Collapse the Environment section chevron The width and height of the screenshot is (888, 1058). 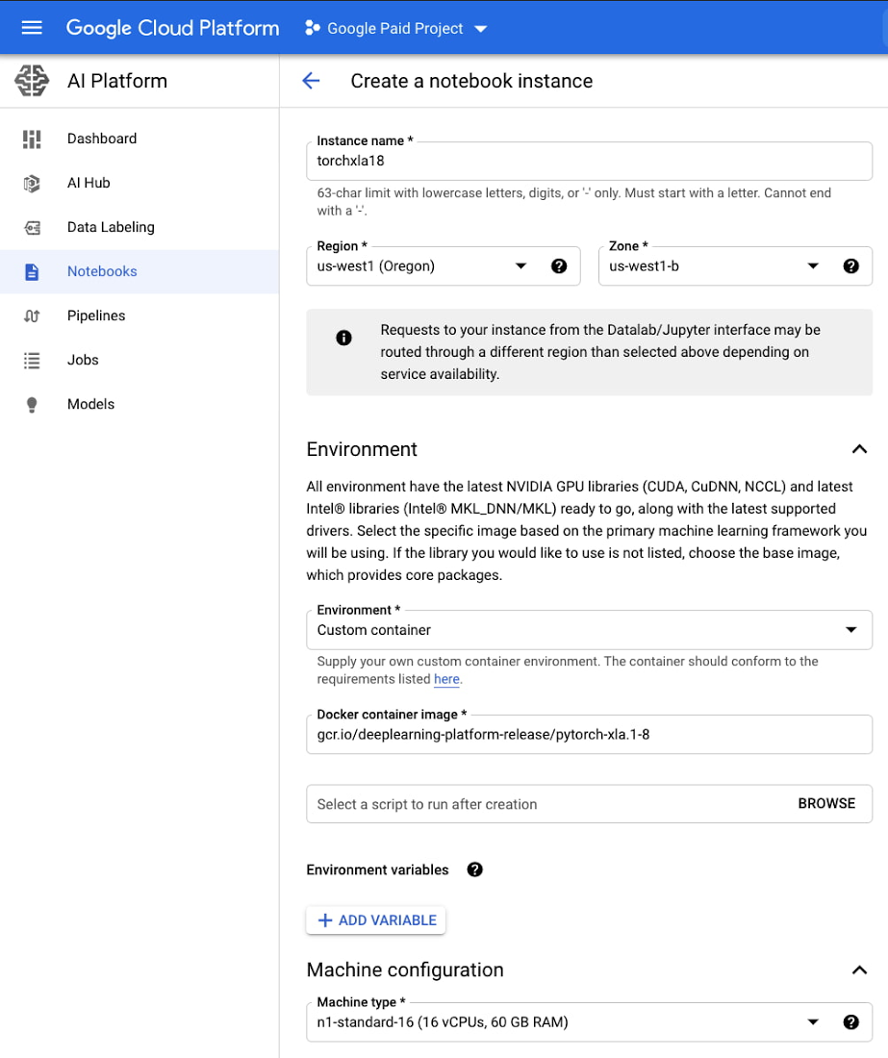(859, 449)
